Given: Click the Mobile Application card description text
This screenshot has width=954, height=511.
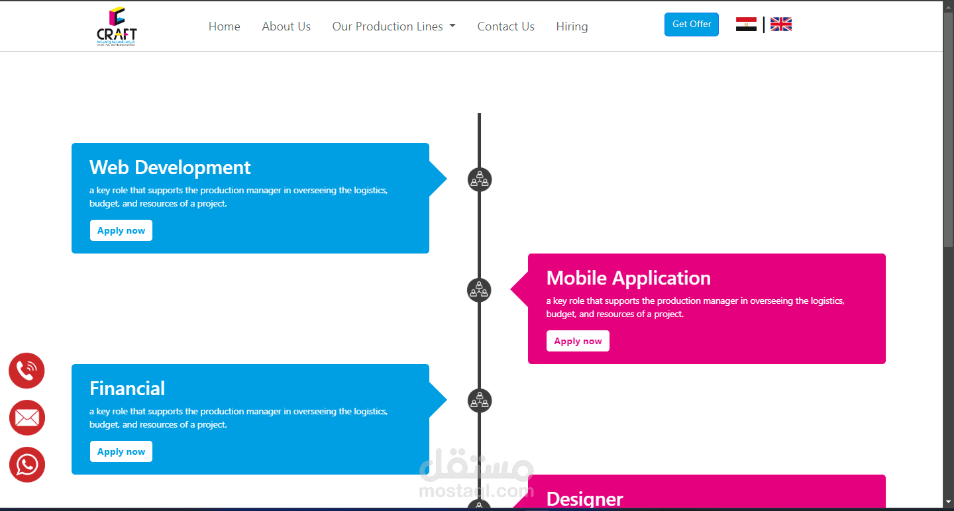Looking at the screenshot, I should [x=696, y=307].
